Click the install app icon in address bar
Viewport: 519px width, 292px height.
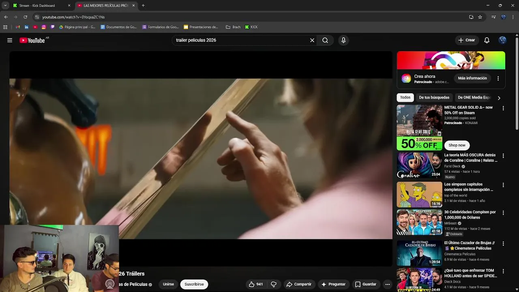click(471, 17)
